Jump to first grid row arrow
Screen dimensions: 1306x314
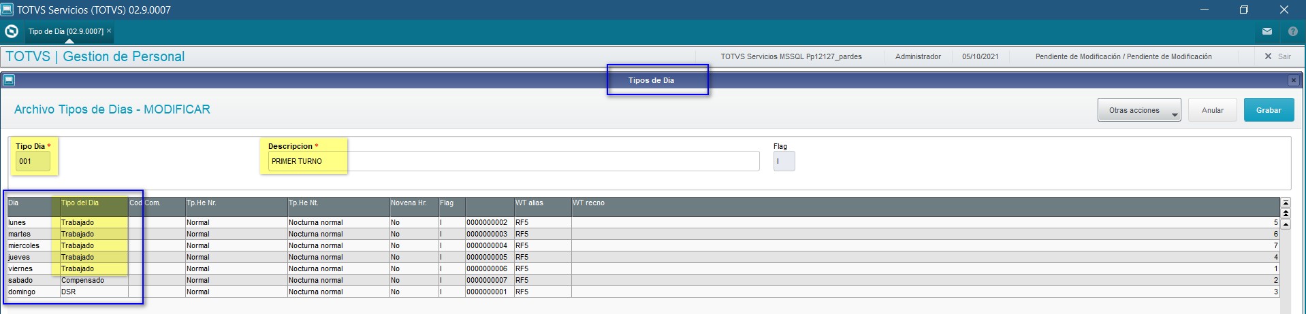pyautogui.click(x=1286, y=203)
